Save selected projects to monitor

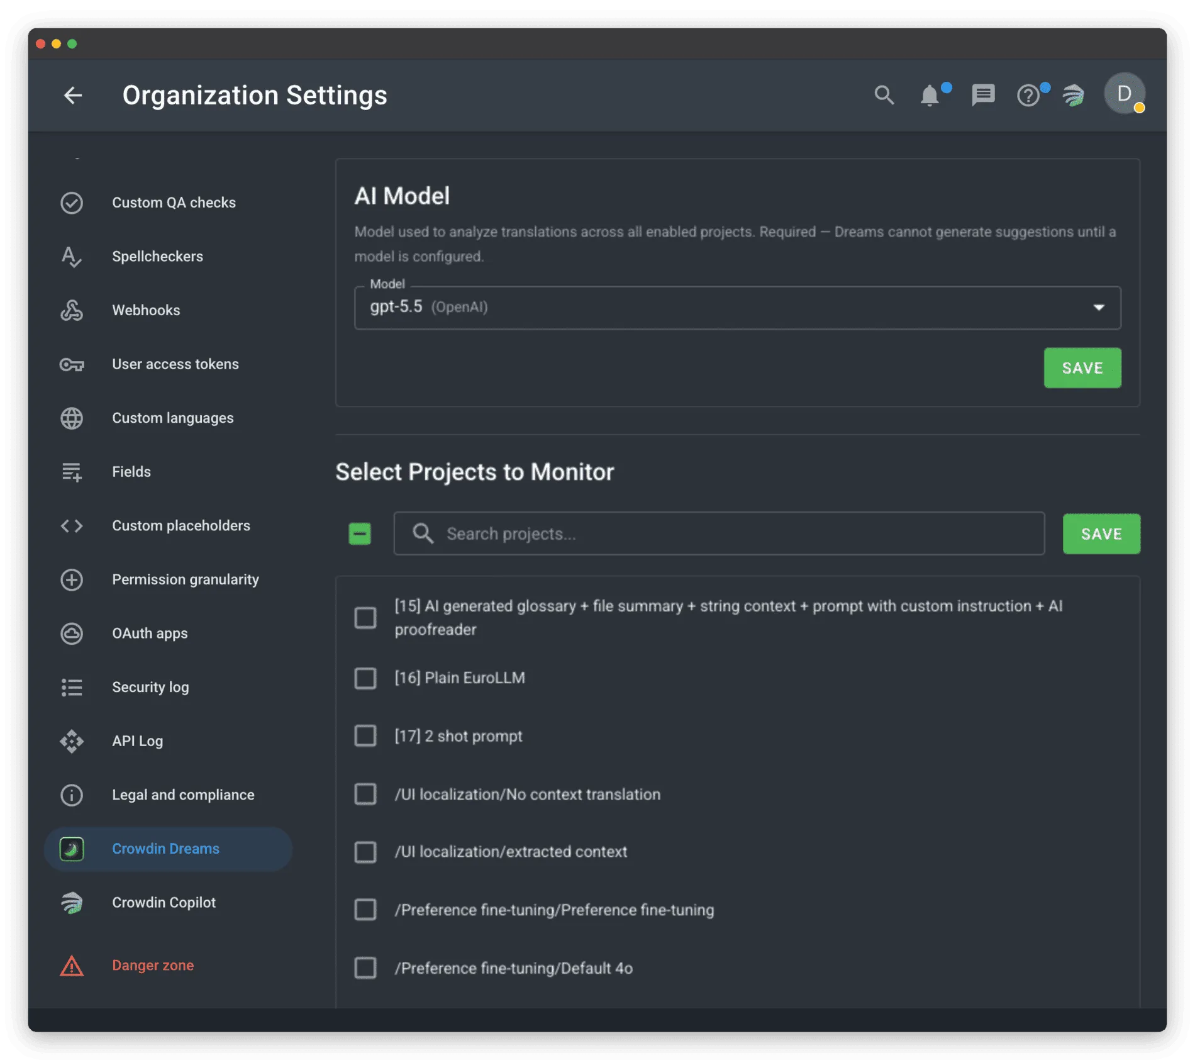[1101, 533]
